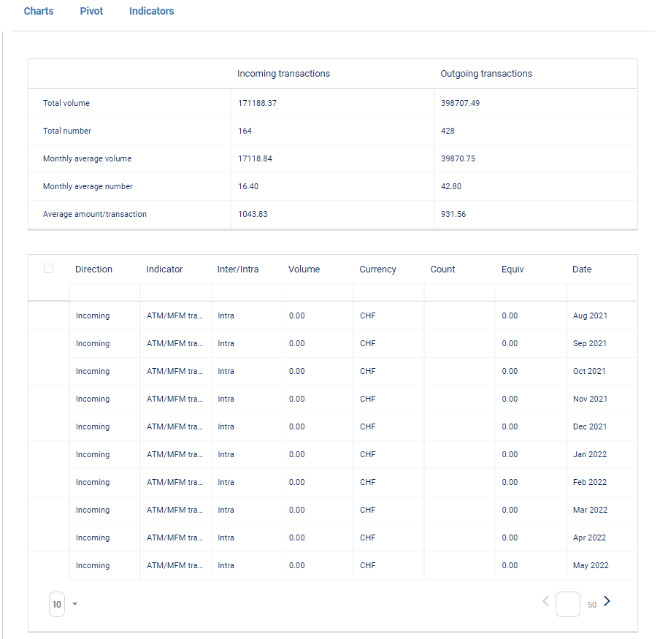
Task: Sort by the Volume column header
Action: click(x=304, y=269)
